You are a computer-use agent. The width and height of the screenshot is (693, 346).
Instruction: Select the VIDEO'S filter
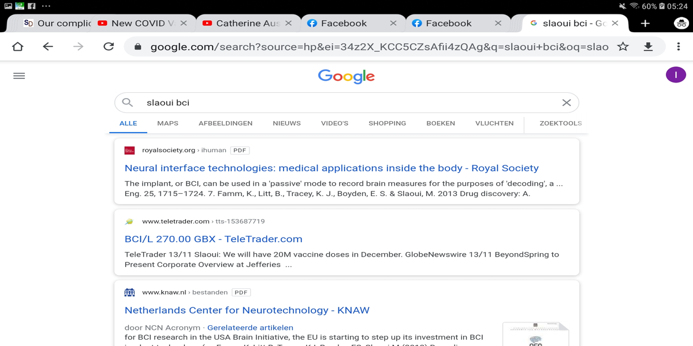tap(334, 123)
